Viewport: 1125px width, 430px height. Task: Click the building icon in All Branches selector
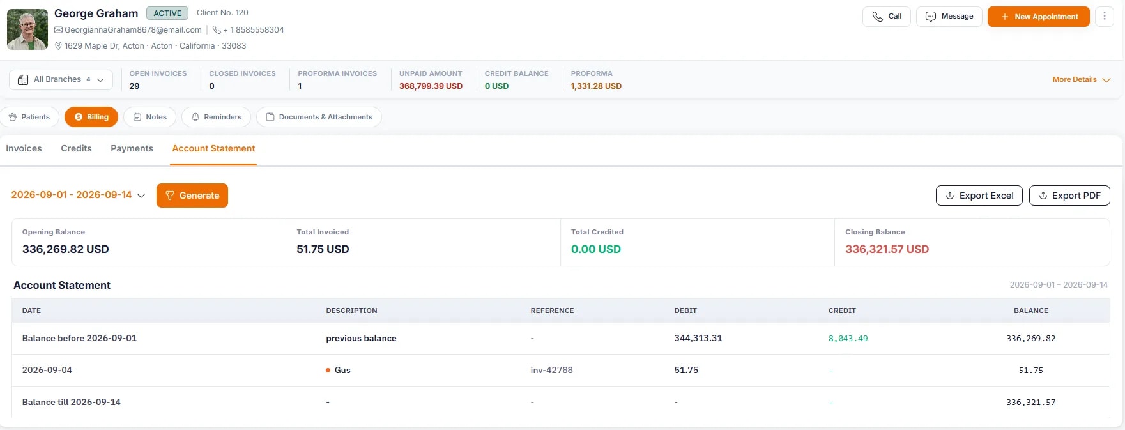(23, 80)
